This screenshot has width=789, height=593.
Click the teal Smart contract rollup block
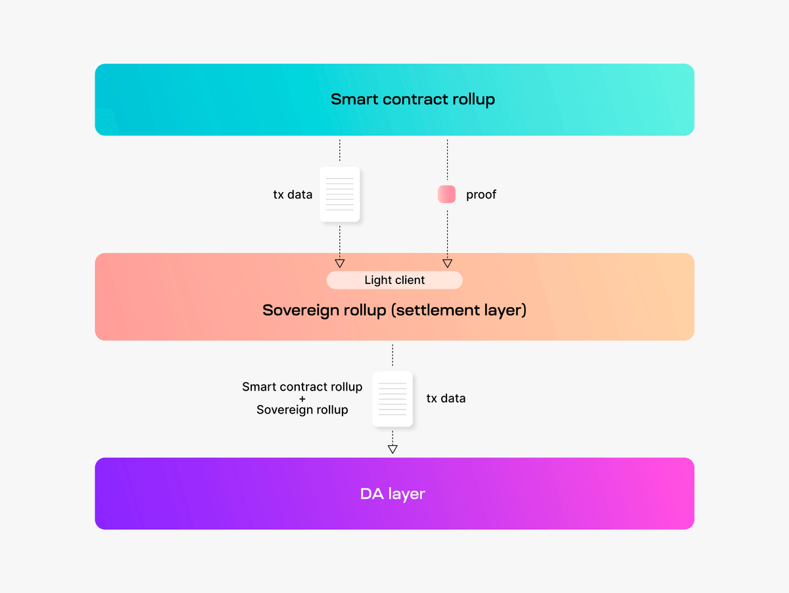(394, 99)
